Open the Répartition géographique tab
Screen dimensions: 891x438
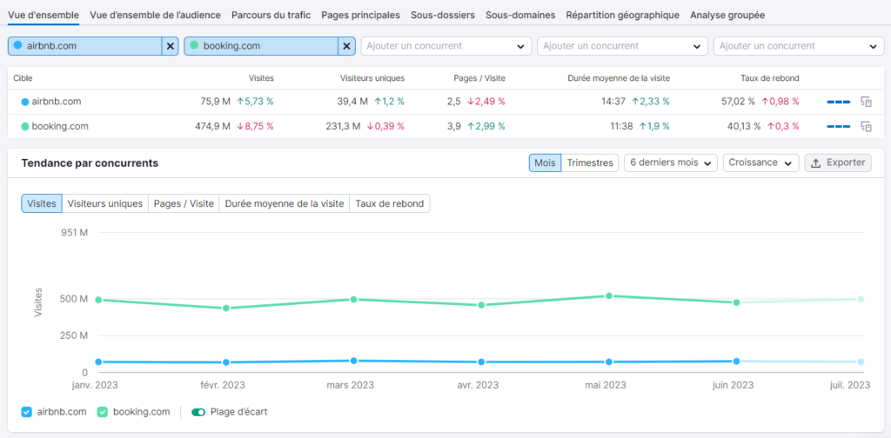point(622,15)
